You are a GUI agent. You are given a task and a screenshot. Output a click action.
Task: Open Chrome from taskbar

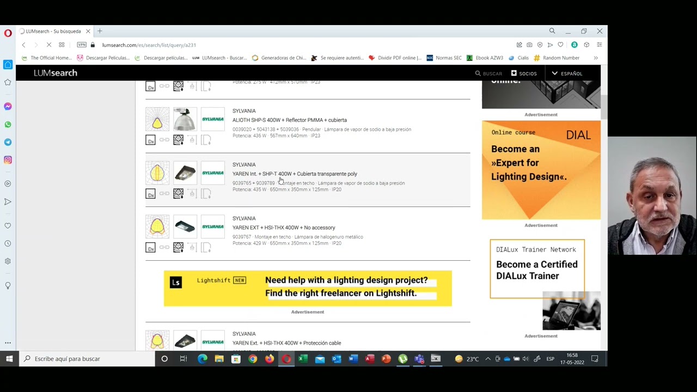pyautogui.click(x=253, y=359)
